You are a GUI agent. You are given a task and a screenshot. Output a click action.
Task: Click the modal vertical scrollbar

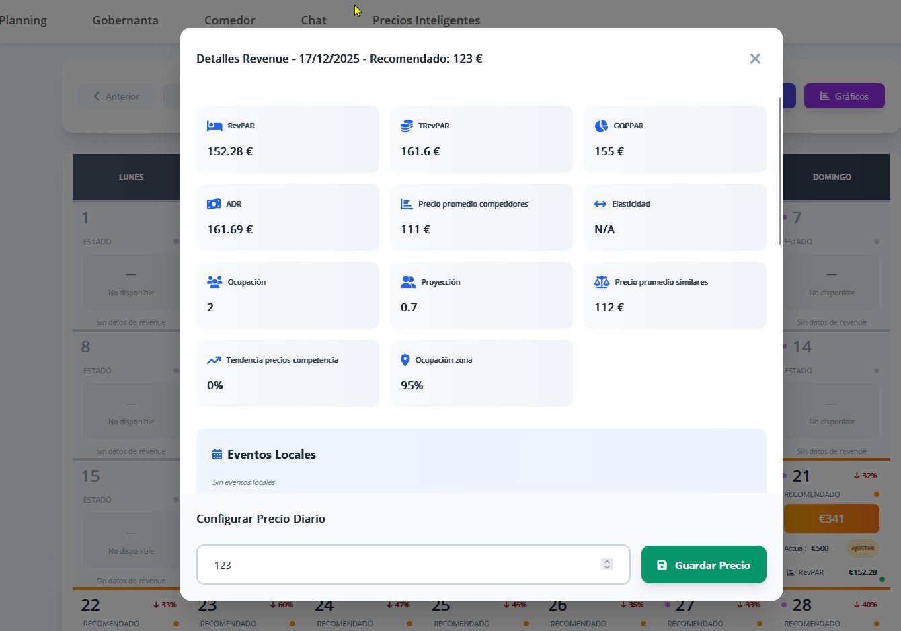click(780, 172)
